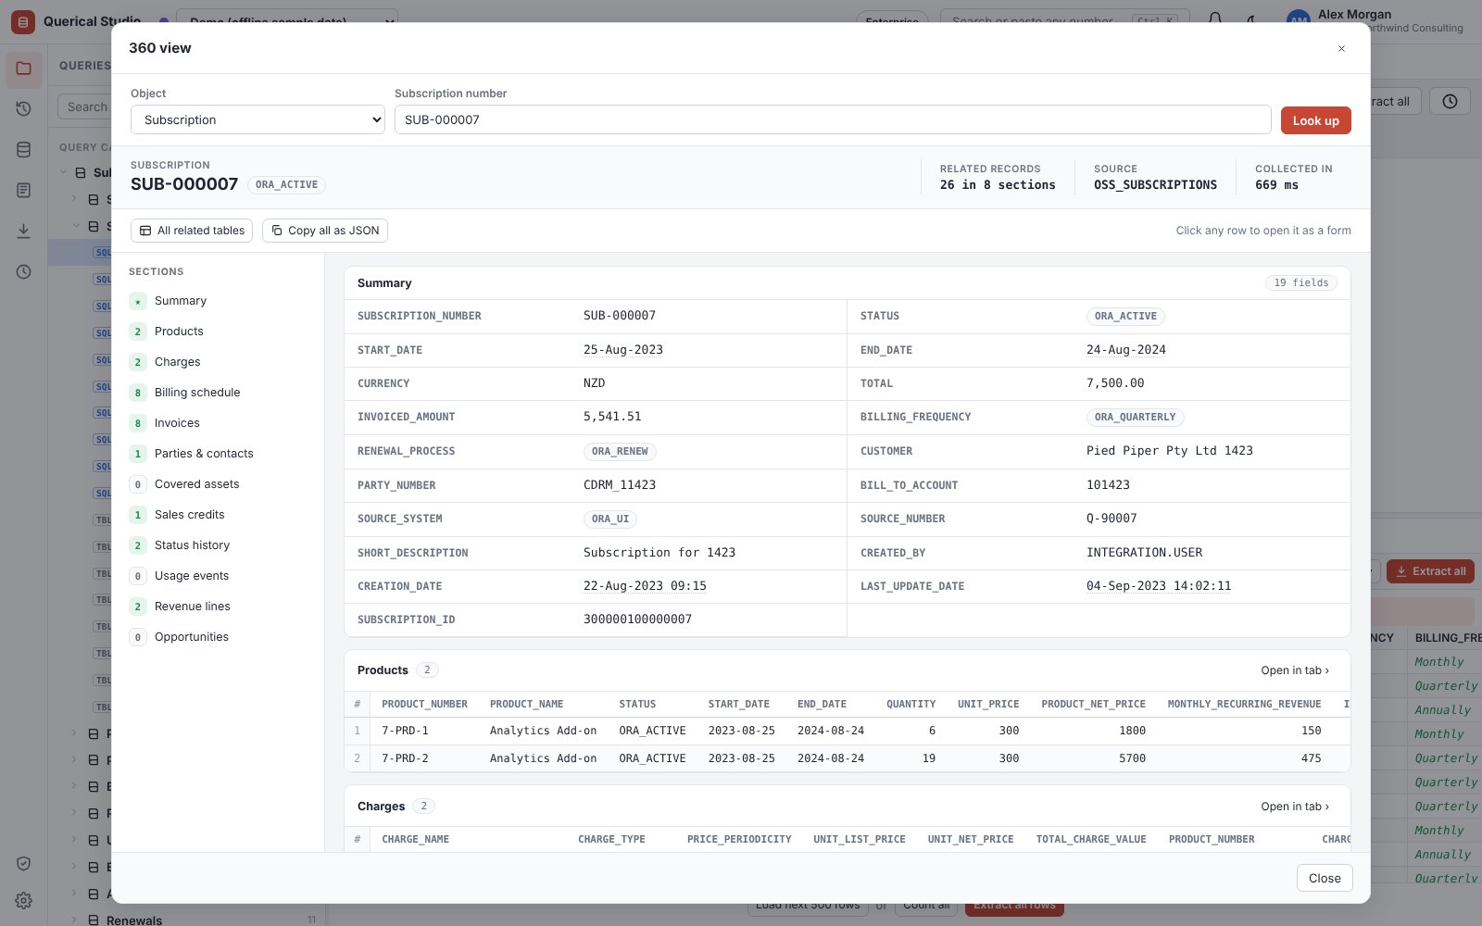1482x926 pixels.
Task: Click All related tables button
Action: click(192, 231)
